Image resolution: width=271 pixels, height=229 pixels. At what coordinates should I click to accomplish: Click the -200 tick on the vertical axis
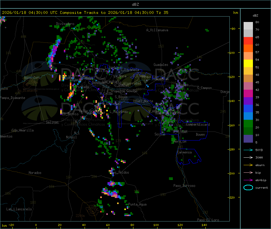(232, 173)
